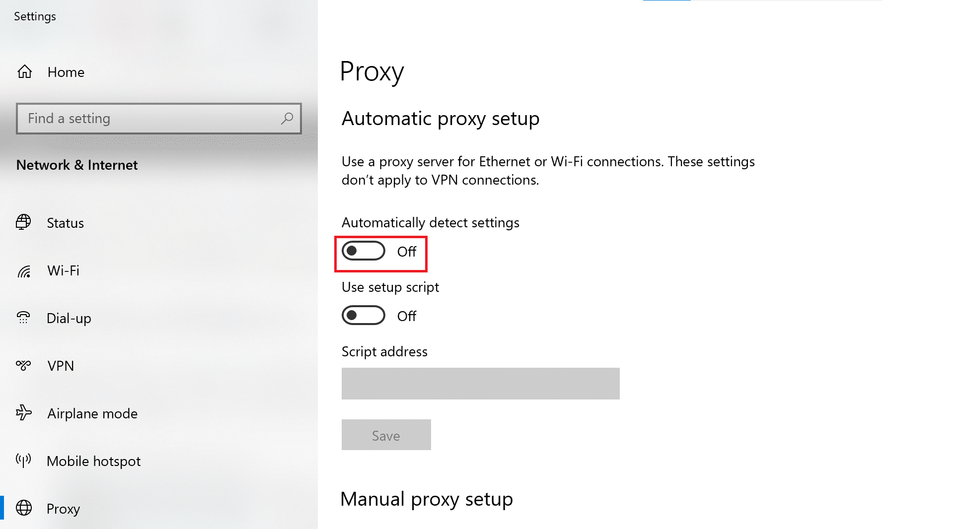The width and height of the screenshot is (959, 529).
Task: Click the Home label link
Action: pos(66,72)
